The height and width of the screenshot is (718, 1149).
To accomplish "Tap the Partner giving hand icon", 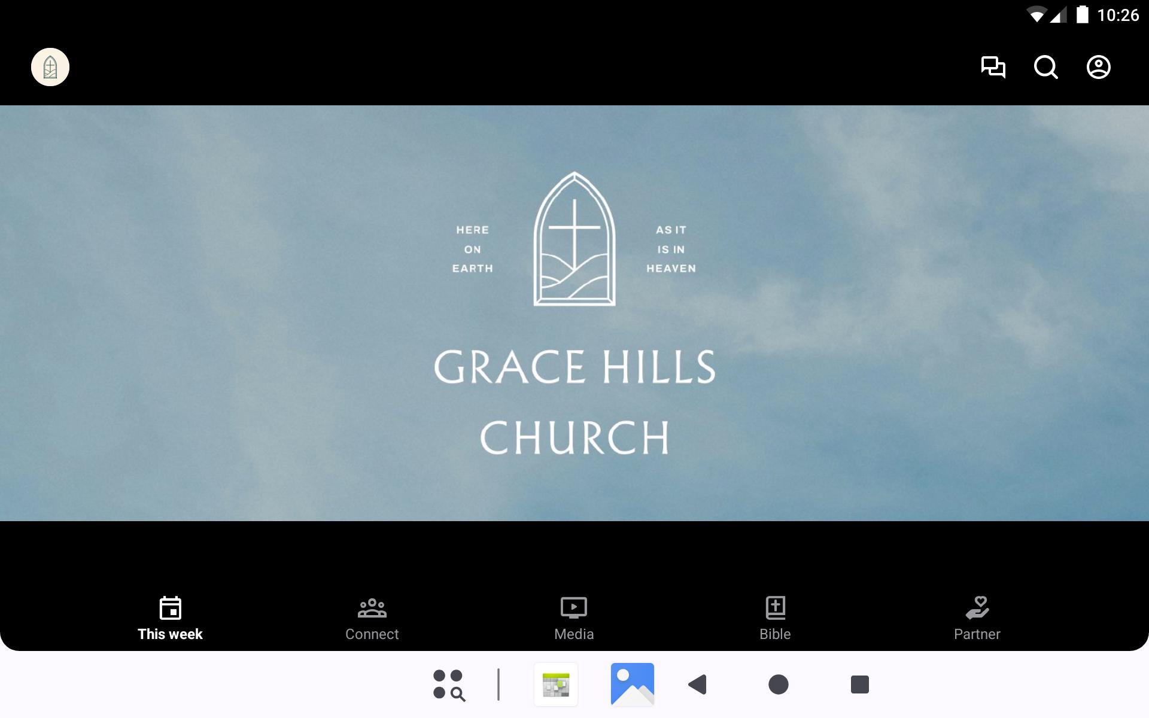I will (x=977, y=608).
